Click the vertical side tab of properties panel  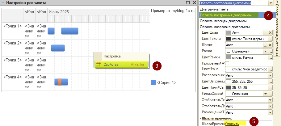click(277, 29)
